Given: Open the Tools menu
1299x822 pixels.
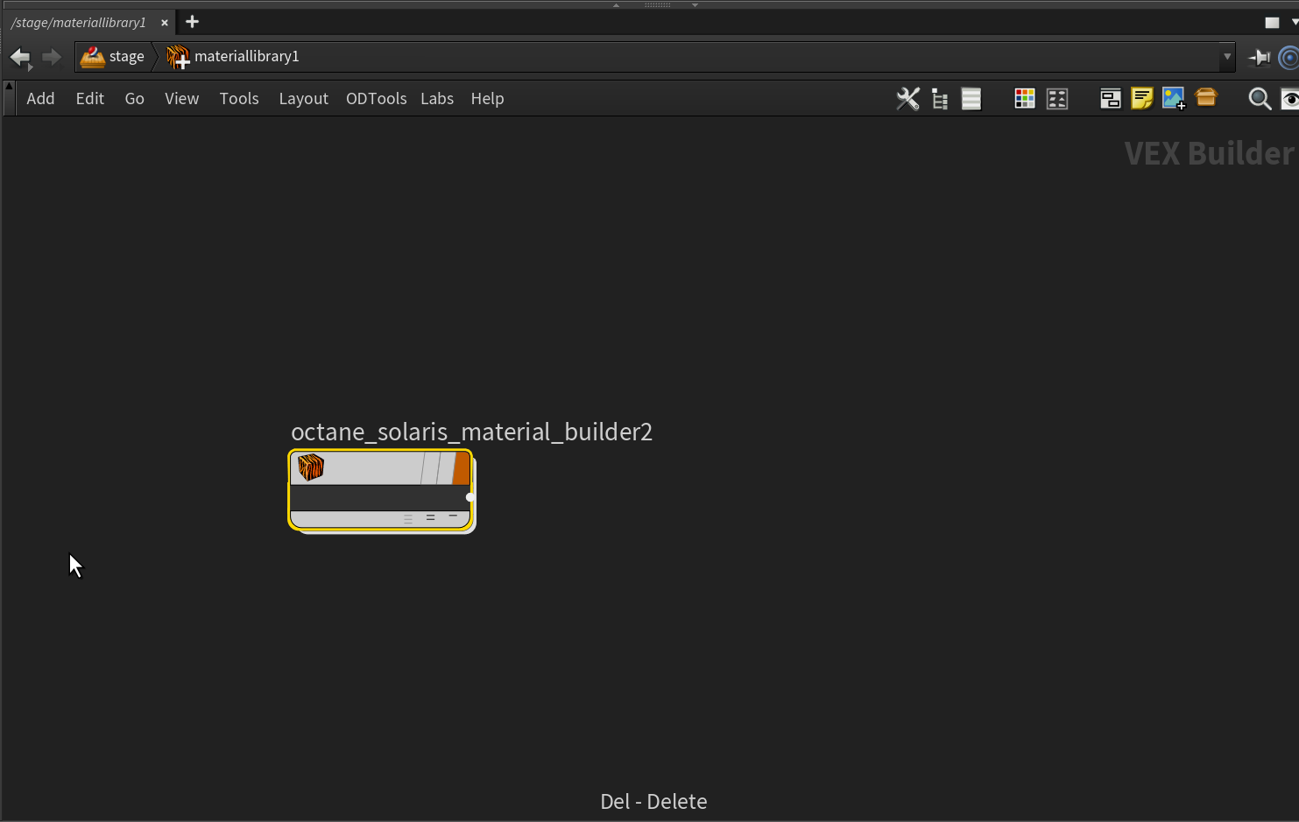Looking at the screenshot, I should click(239, 99).
